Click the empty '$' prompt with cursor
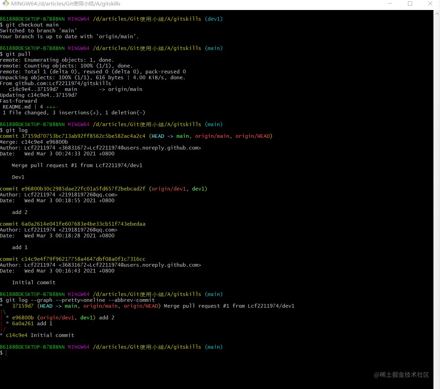Image resolution: width=440 pixels, height=389 pixels. [3, 353]
